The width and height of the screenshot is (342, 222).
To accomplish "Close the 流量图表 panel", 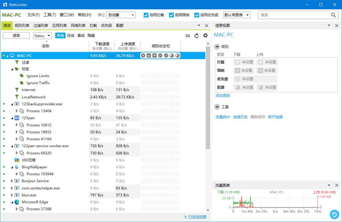I will pyautogui.click(x=337, y=185).
